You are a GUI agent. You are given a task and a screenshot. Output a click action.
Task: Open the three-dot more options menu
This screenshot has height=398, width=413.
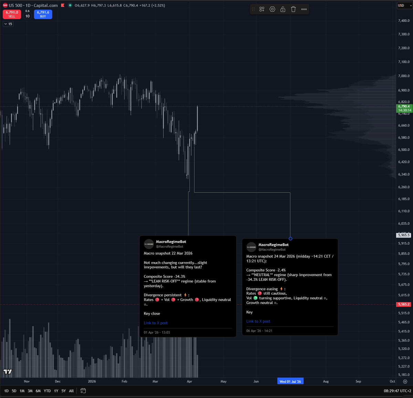click(x=304, y=9)
